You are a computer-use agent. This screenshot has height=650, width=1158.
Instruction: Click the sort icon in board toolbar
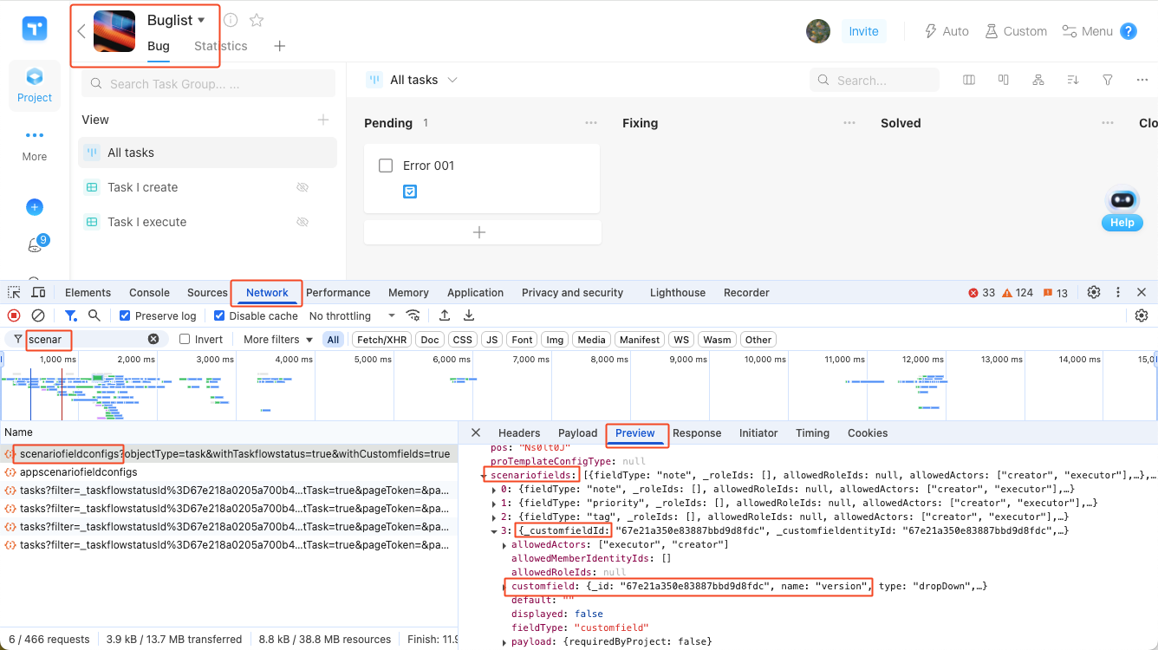coord(1073,80)
